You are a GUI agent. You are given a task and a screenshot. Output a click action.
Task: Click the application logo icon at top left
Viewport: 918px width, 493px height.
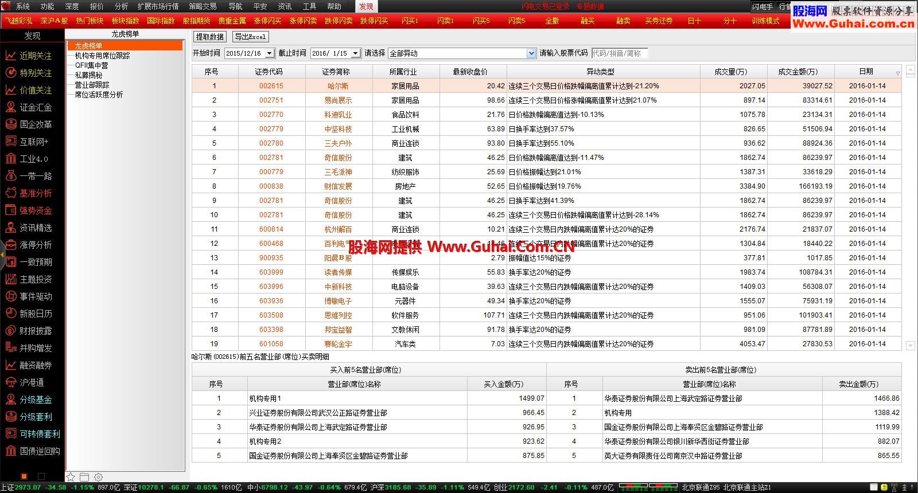point(5,6)
